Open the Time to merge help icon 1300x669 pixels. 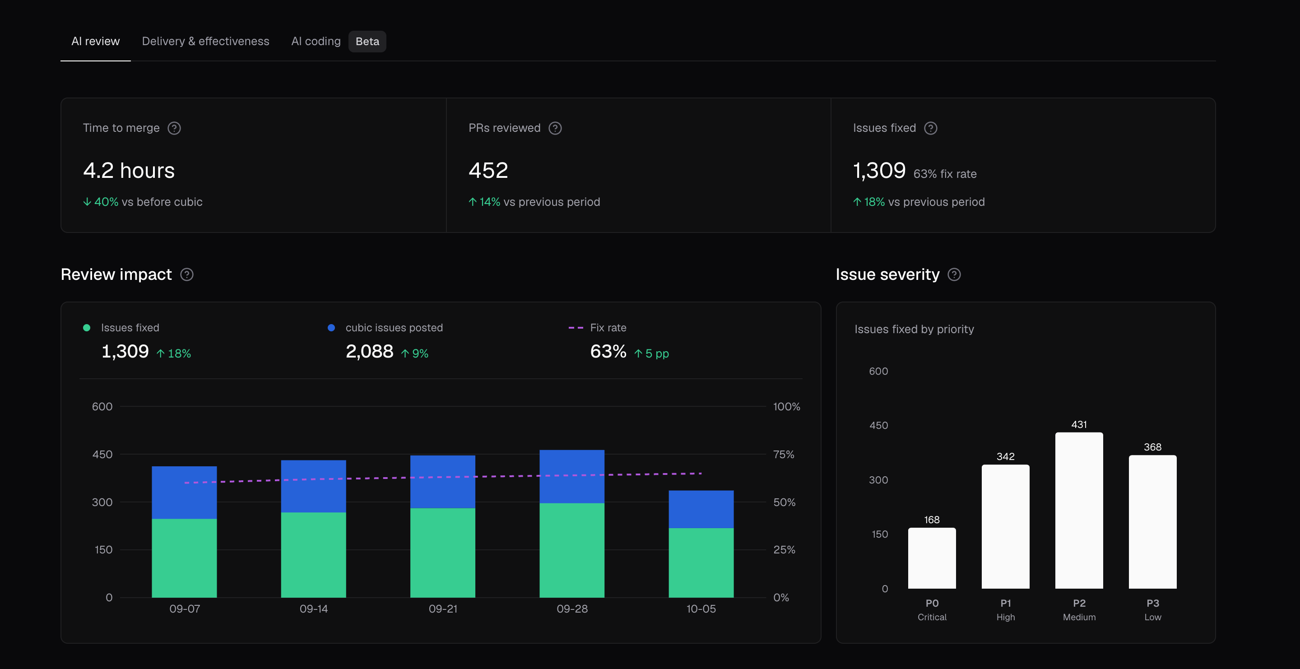(x=174, y=128)
